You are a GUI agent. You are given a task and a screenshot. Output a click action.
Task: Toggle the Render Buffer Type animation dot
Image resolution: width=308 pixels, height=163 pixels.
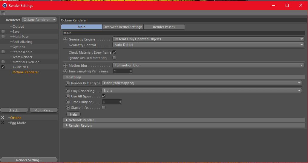click(x=68, y=83)
